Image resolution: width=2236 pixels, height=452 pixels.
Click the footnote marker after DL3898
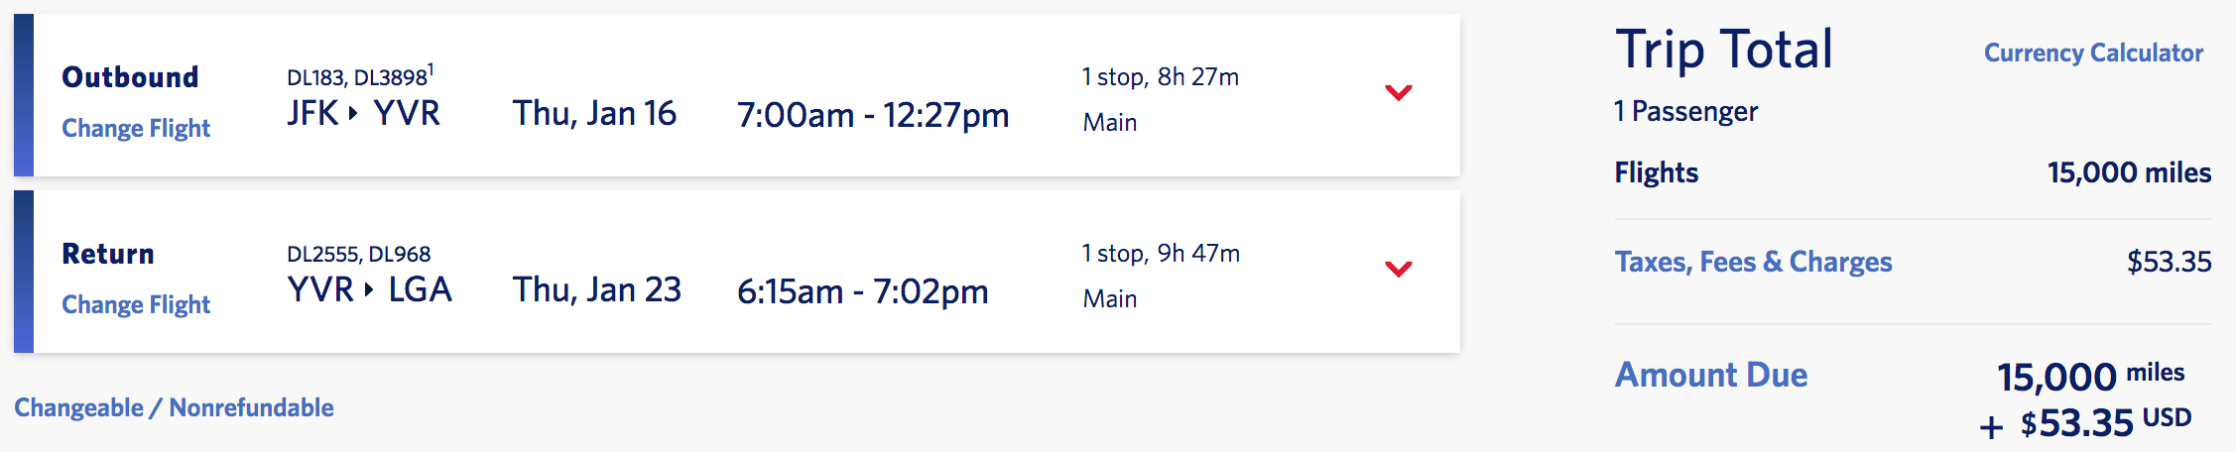coord(432,69)
